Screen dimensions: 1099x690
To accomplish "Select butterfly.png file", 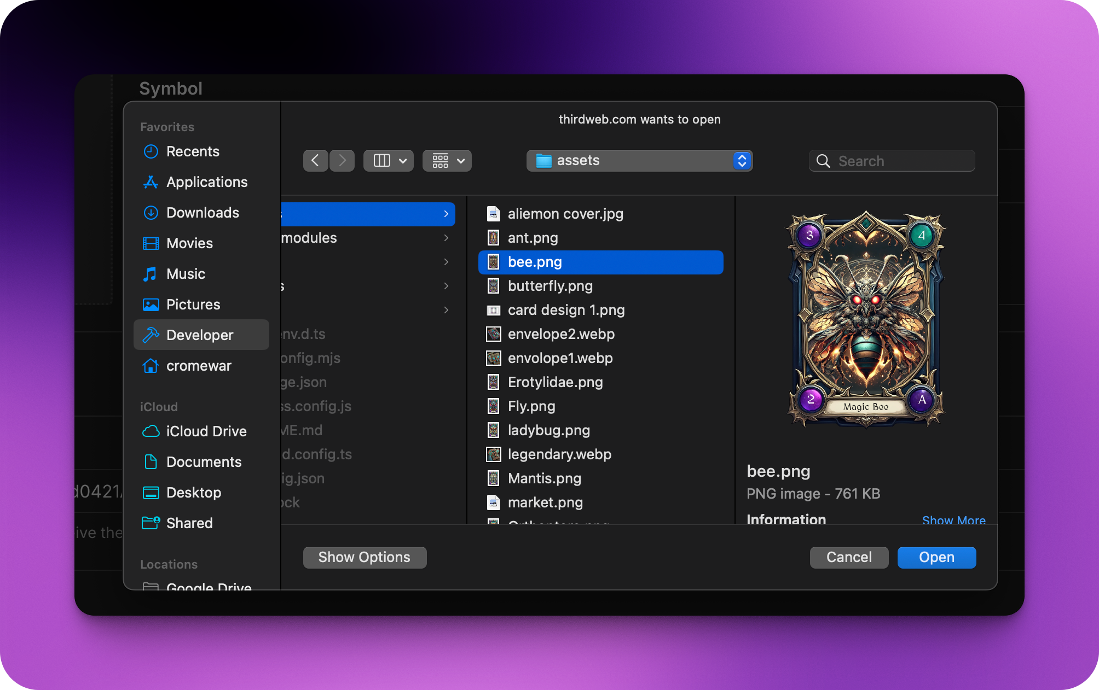I will pos(550,286).
